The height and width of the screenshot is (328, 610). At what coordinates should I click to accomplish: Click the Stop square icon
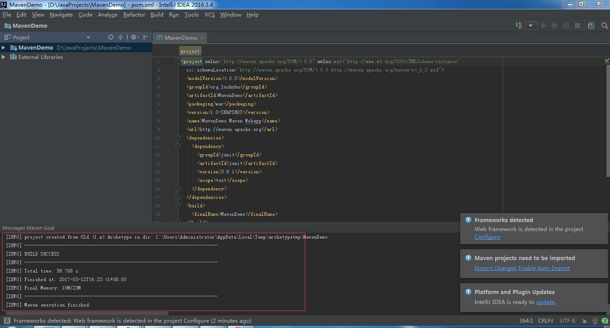point(577,25)
